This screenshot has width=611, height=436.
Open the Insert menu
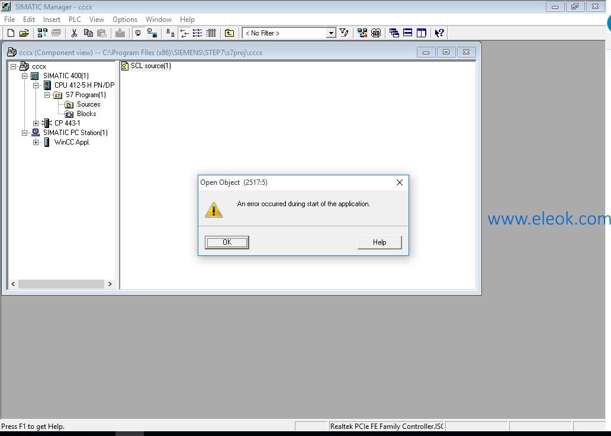pos(52,20)
